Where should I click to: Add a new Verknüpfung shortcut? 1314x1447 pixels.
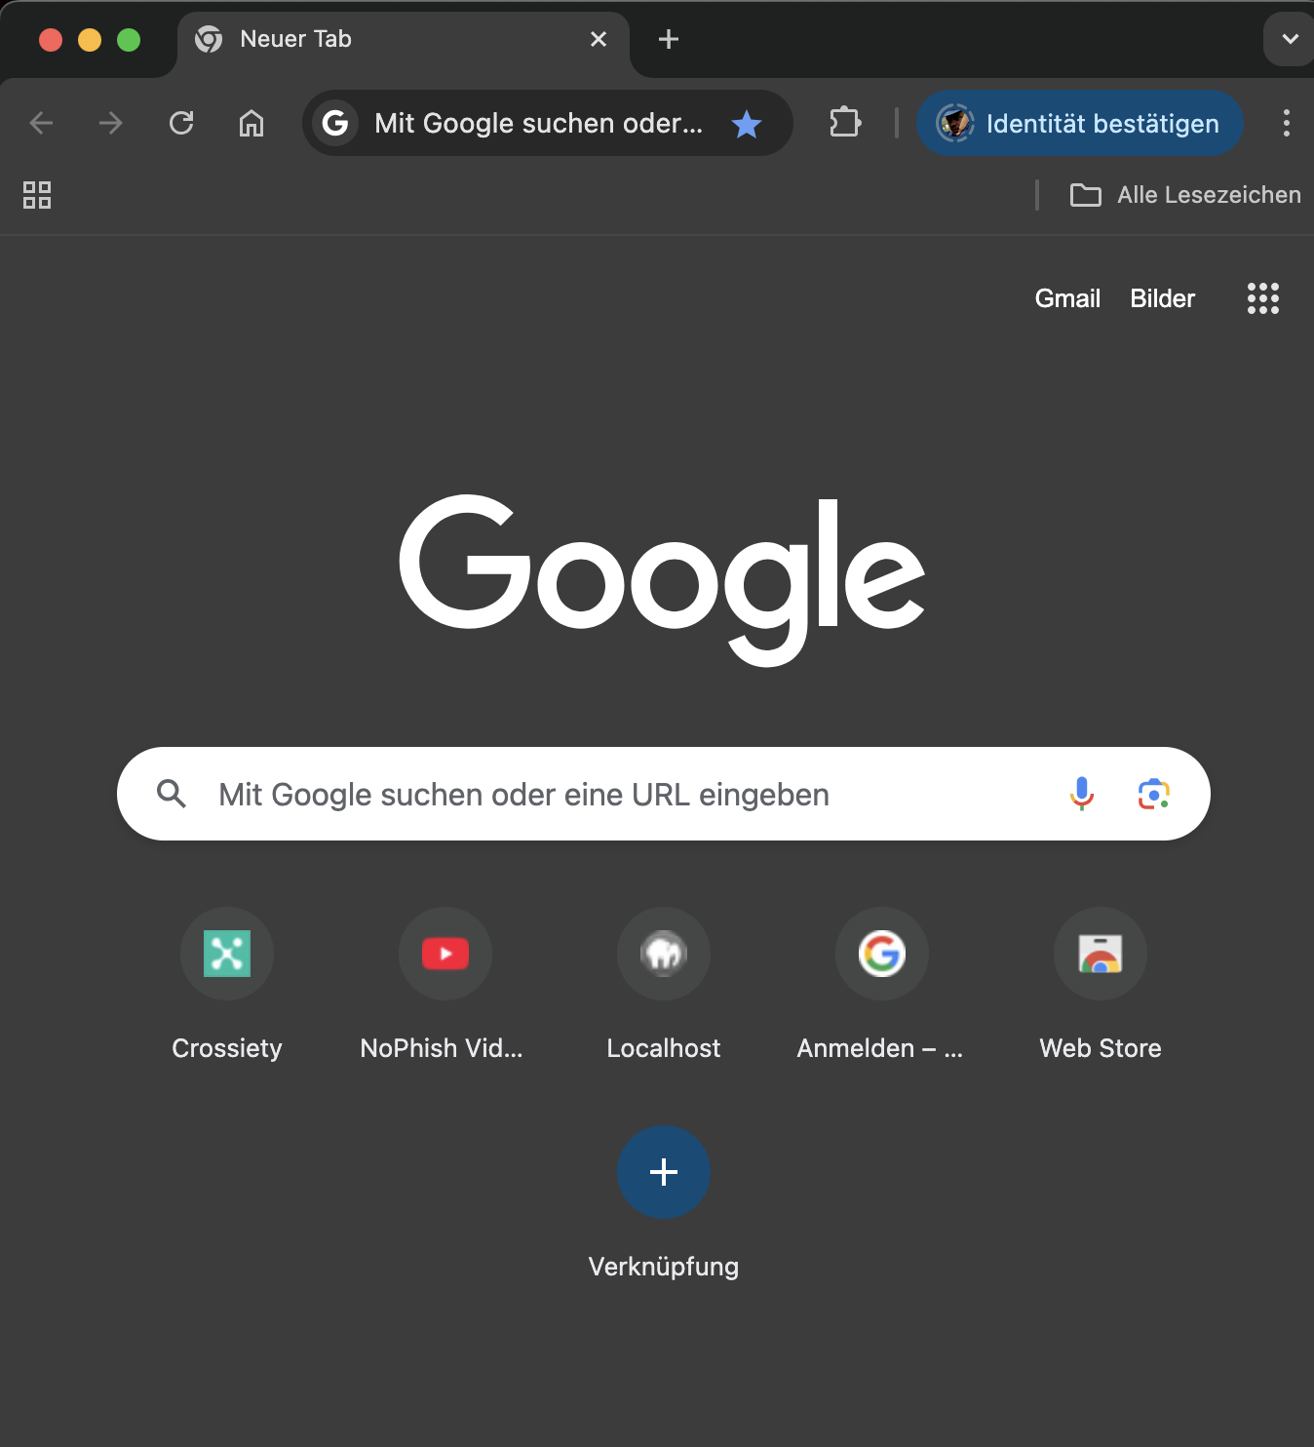664,1172
